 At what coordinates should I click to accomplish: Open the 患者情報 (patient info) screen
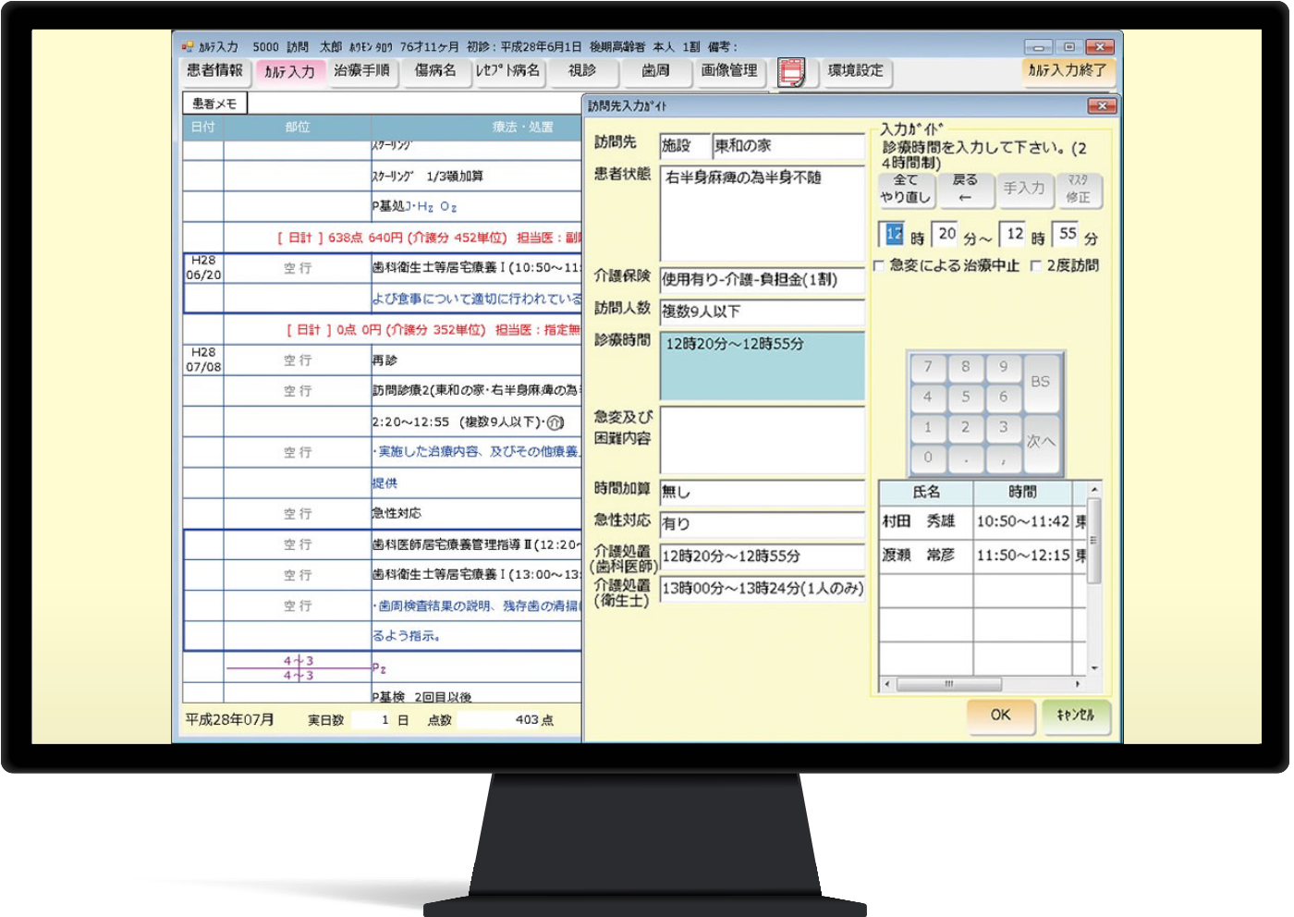click(x=214, y=70)
